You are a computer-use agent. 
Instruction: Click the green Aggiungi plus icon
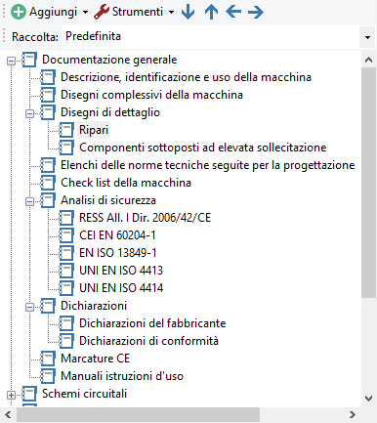pyautogui.click(x=19, y=12)
